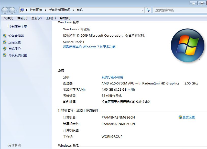The image size is (207, 149).
Task: Expand the breadcrumb arrow after 控制面板
Action: tap(46, 10)
